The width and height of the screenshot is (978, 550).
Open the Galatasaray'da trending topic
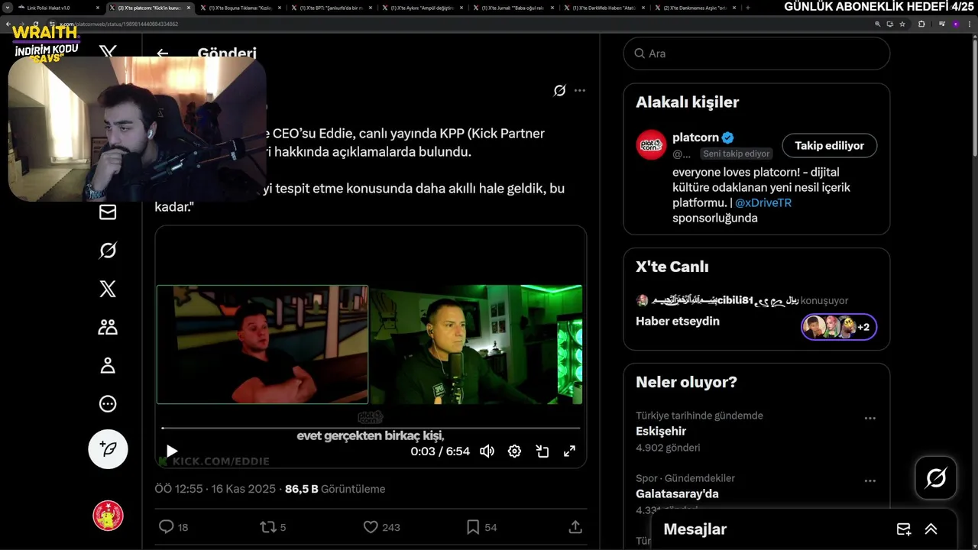tap(677, 493)
